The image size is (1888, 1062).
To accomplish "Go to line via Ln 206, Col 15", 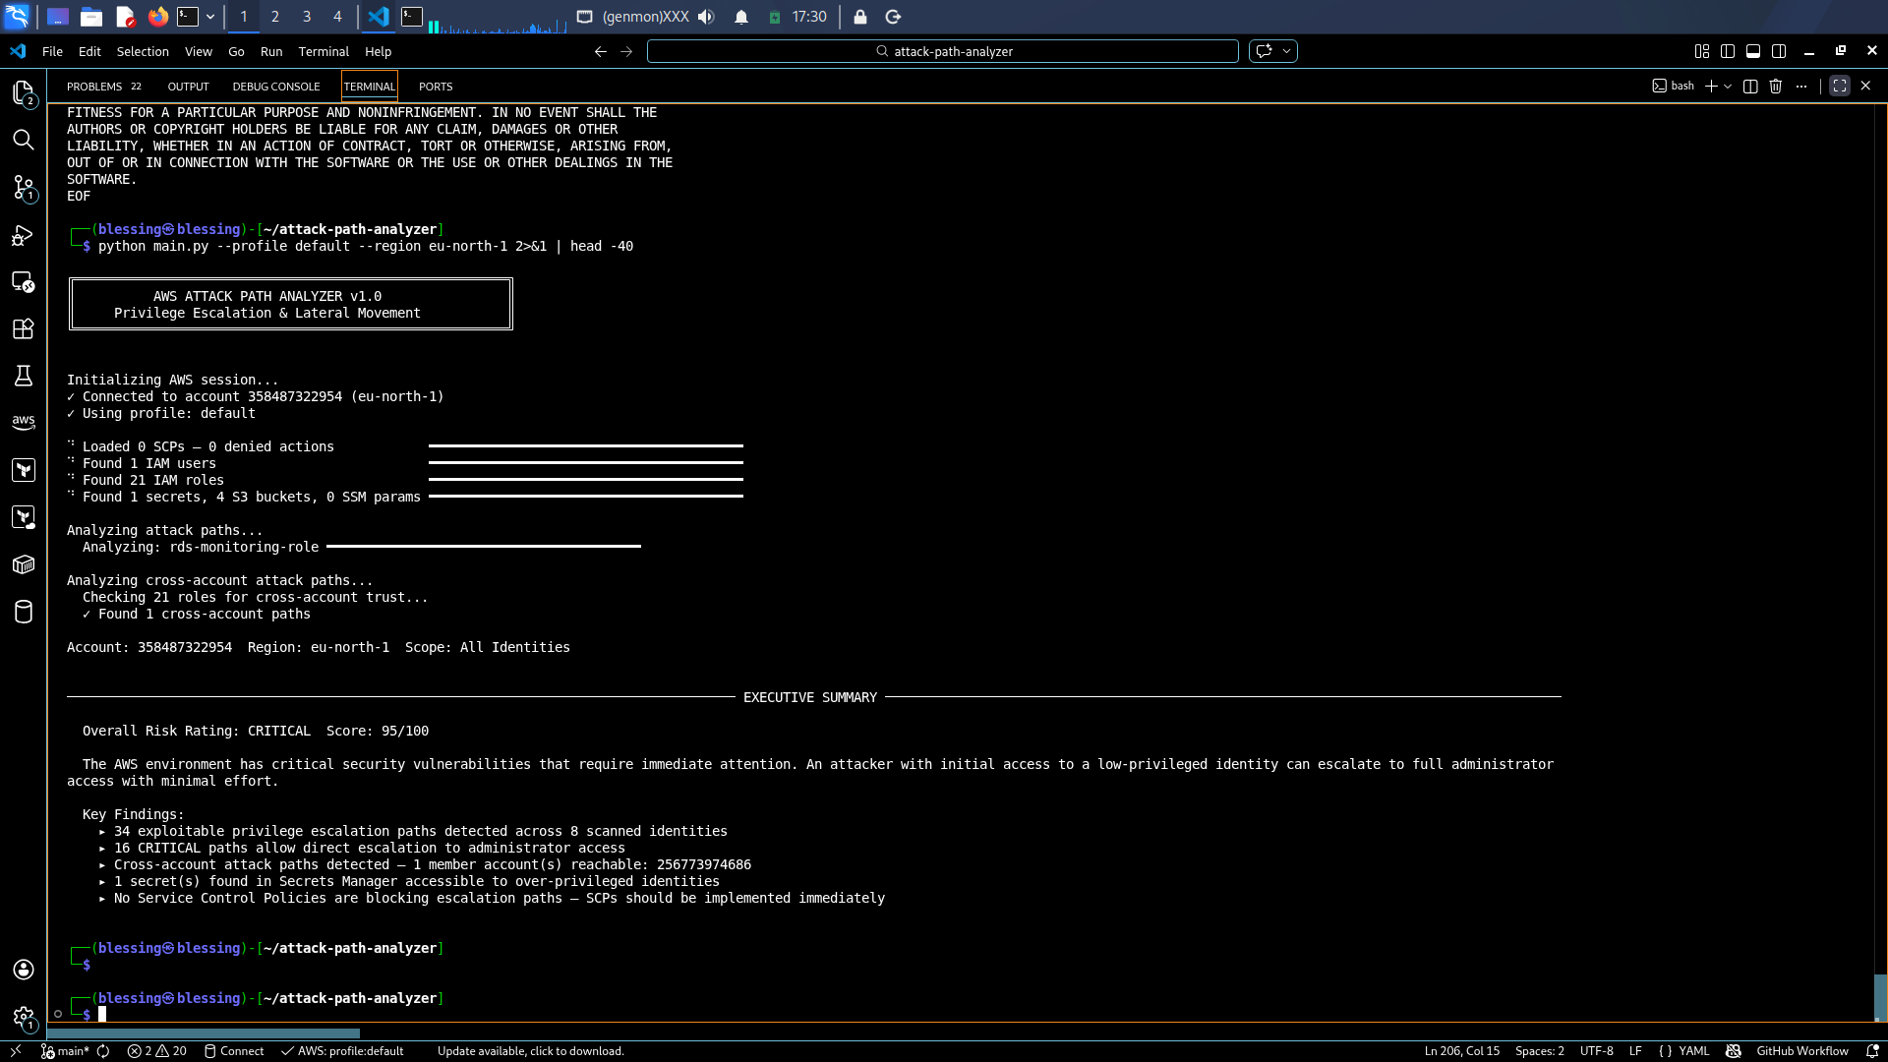I will tap(1462, 1051).
